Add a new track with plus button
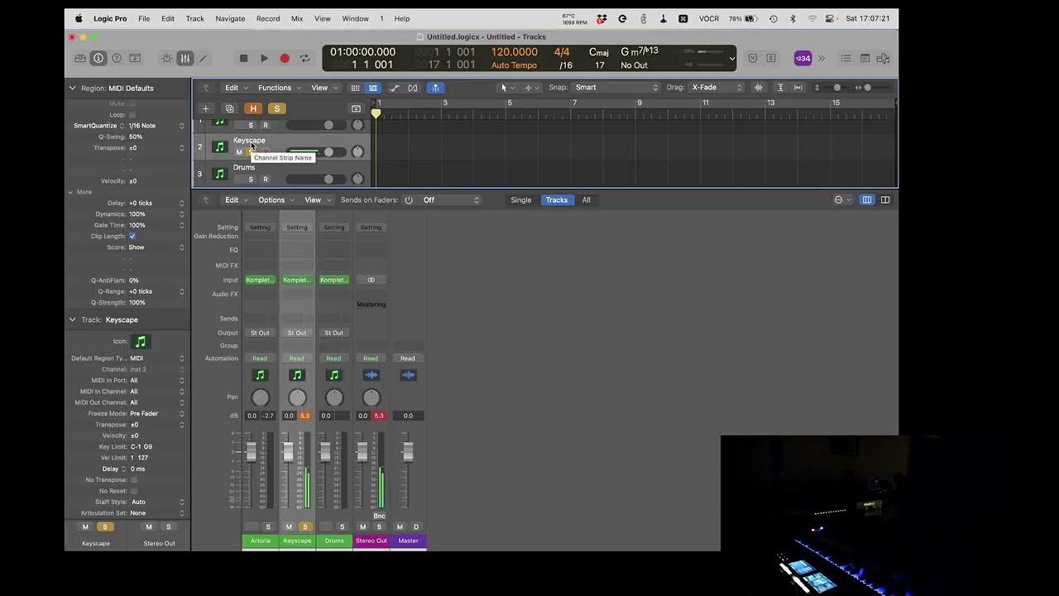 click(x=206, y=108)
